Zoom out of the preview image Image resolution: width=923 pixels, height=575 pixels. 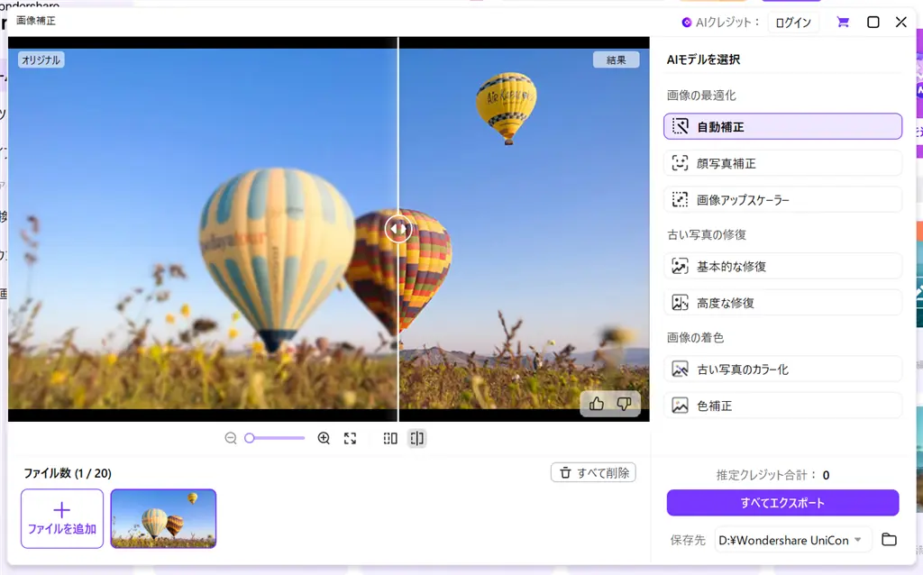tap(230, 438)
